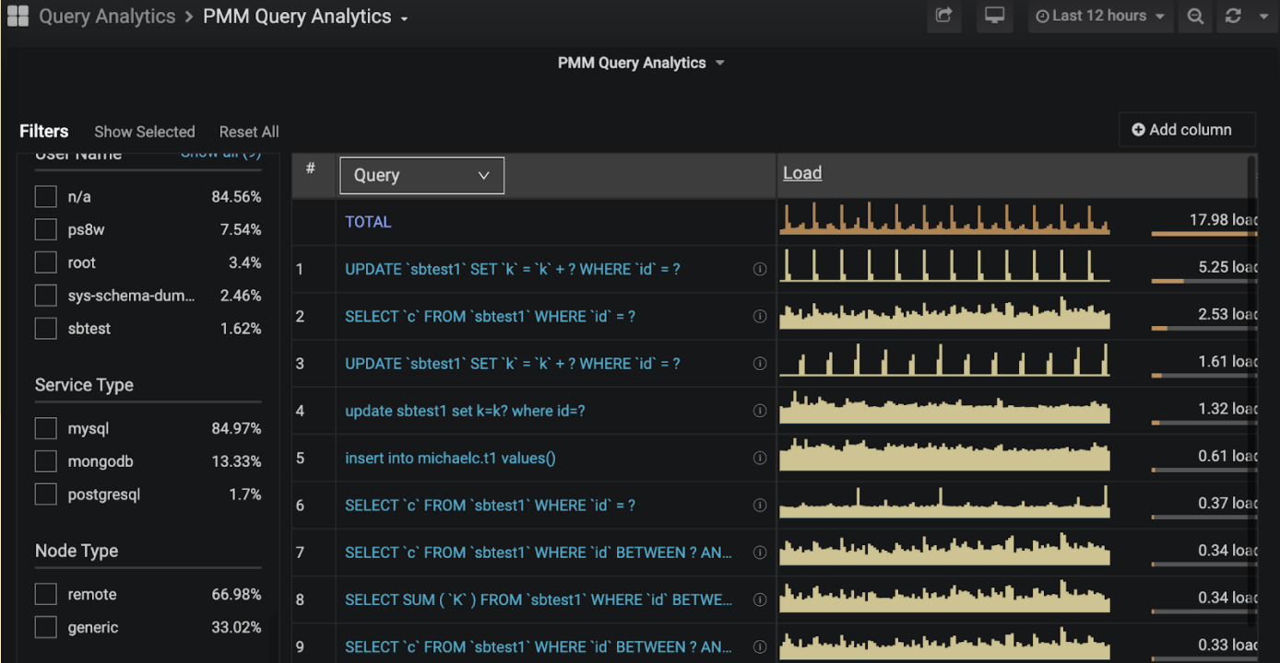1280x663 pixels.
Task: Click the share dashboard icon
Action: (x=943, y=16)
